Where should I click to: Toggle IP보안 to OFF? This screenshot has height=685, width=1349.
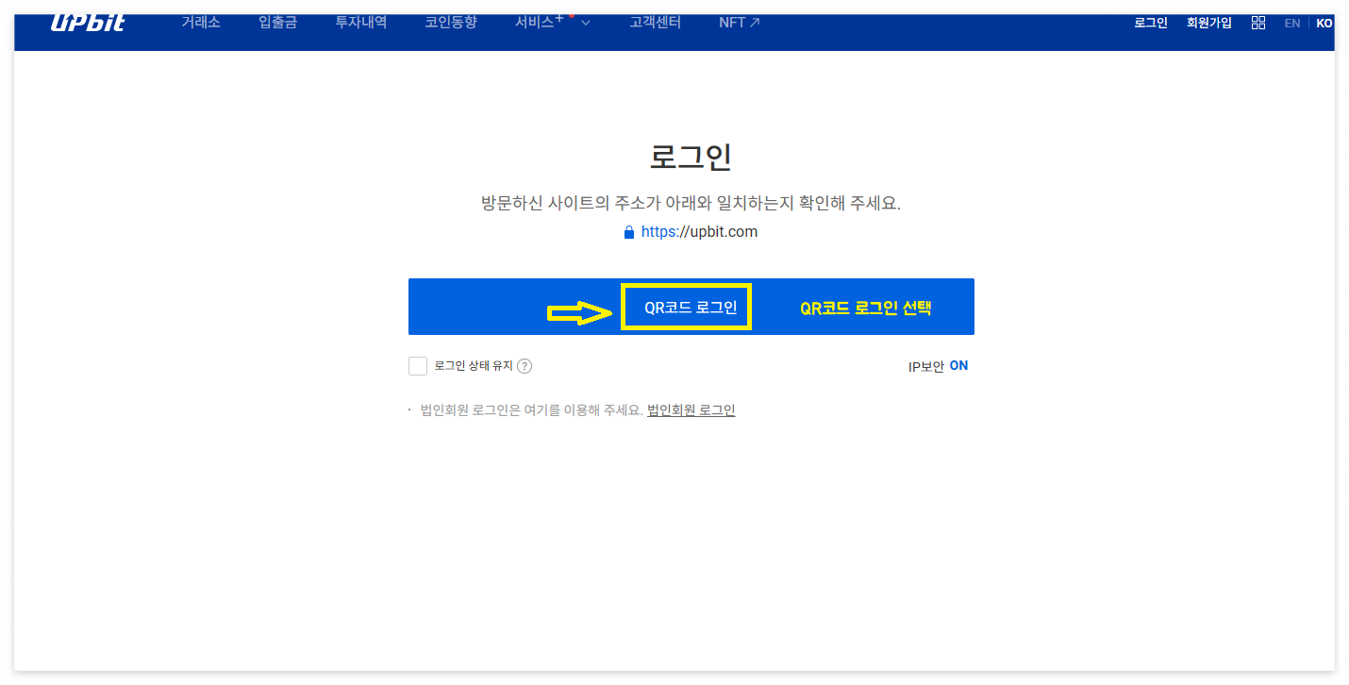pos(959,366)
